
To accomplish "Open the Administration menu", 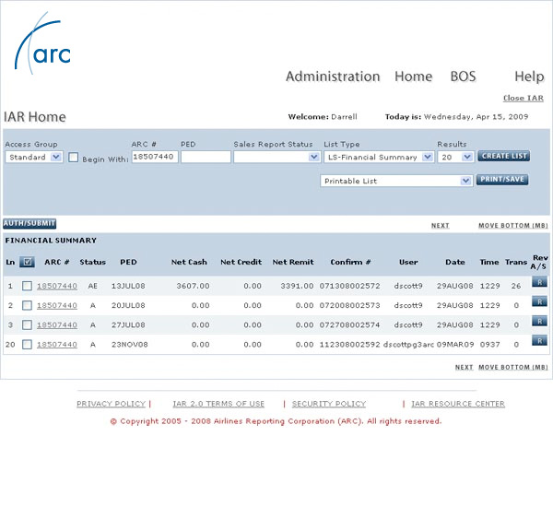I will (x=333, y=77).
